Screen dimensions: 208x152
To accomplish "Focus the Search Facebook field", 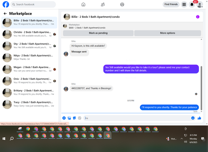I will (33, 5).
